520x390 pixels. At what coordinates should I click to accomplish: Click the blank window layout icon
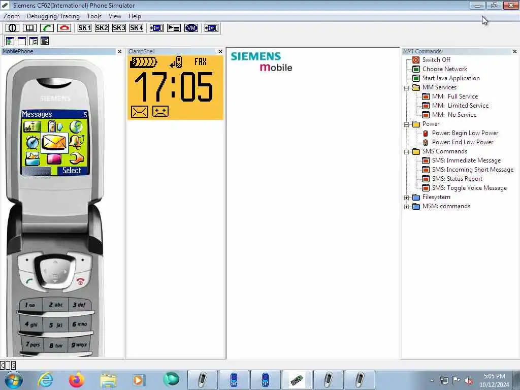[21, 41]
